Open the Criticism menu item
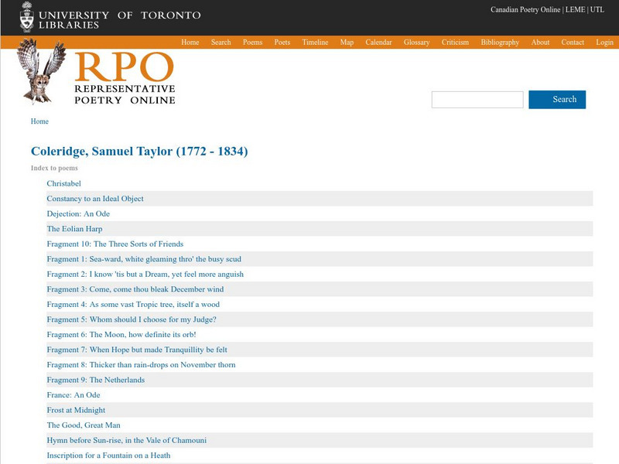The height and width of the screenshot is (464, 619). coord(455,43)
